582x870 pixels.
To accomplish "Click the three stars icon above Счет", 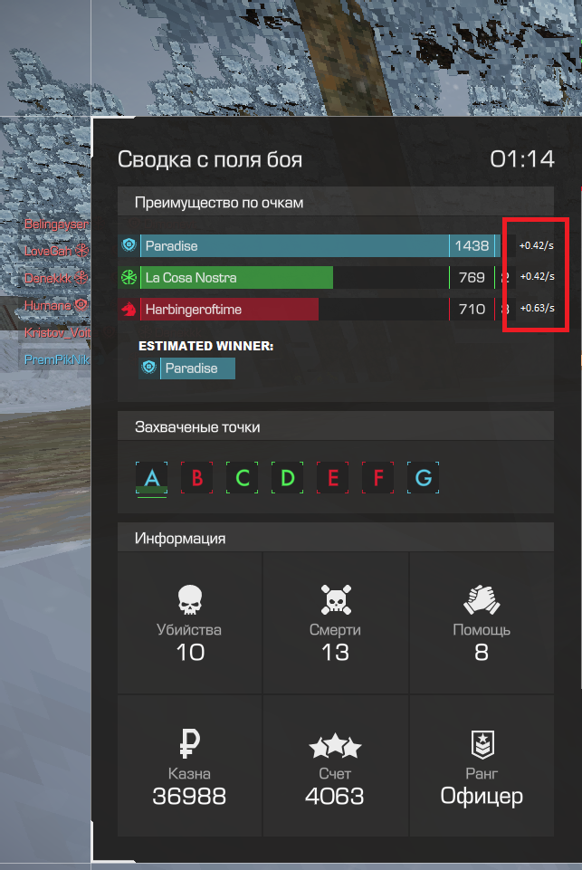I will 335,745.
